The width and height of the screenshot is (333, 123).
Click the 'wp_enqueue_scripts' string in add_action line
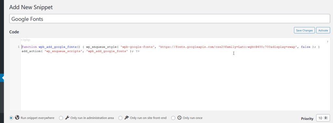tap(63, 51)
